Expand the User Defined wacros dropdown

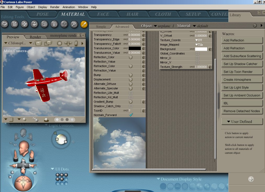point(242,122)
